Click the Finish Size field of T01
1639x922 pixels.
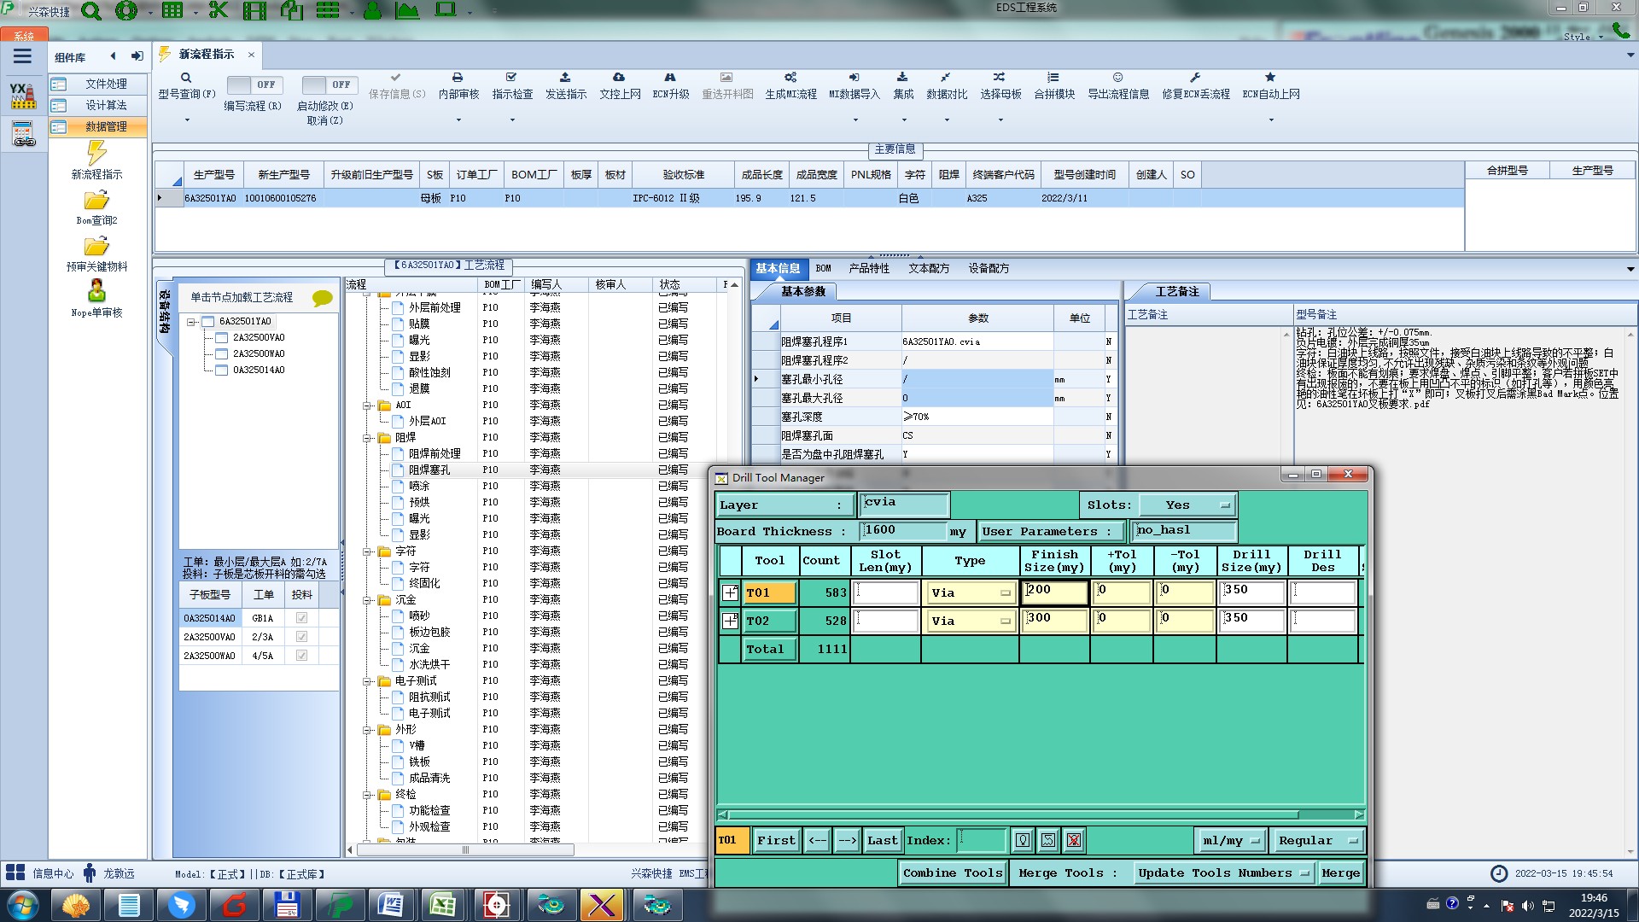[1055, 592]
